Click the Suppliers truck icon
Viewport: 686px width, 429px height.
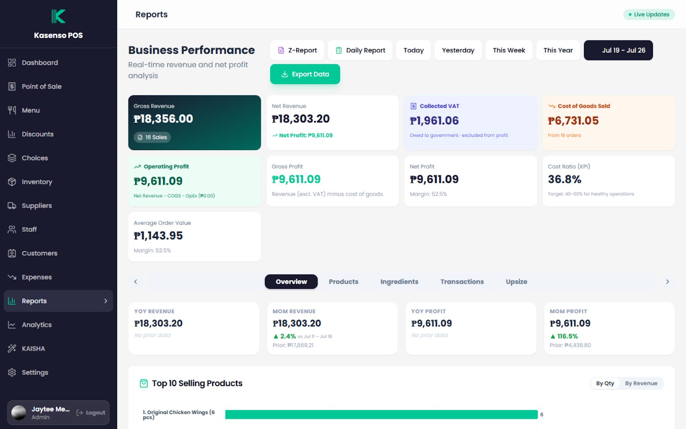pos(12,205)
